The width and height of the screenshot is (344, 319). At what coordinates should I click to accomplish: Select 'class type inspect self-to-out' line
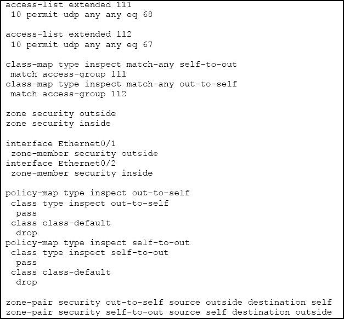(x=90, y=253)
